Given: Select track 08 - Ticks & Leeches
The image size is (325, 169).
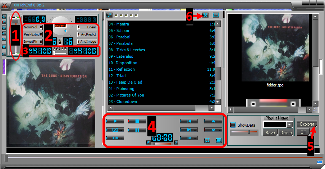Looking at the screenshot, I should [x=161, y=50].
